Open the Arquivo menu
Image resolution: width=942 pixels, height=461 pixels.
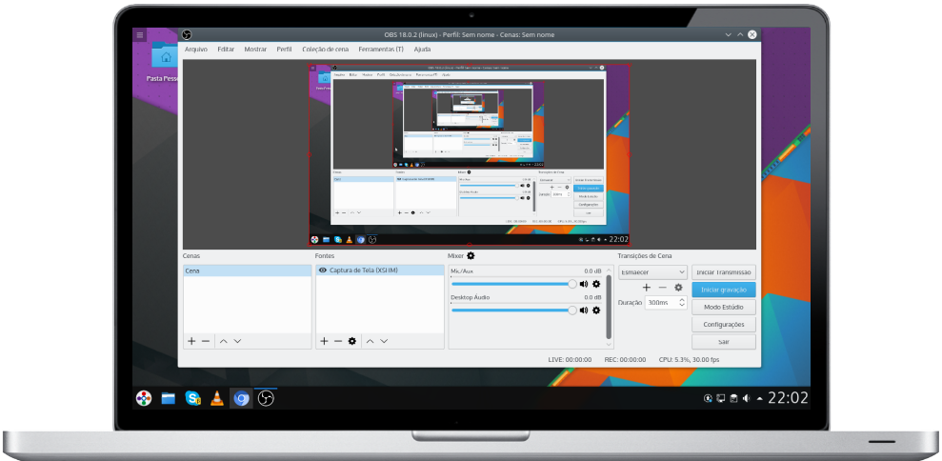(196, 50)
